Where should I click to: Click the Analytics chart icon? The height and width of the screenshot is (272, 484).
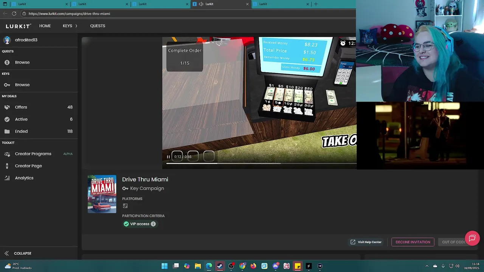pos(7,178)
